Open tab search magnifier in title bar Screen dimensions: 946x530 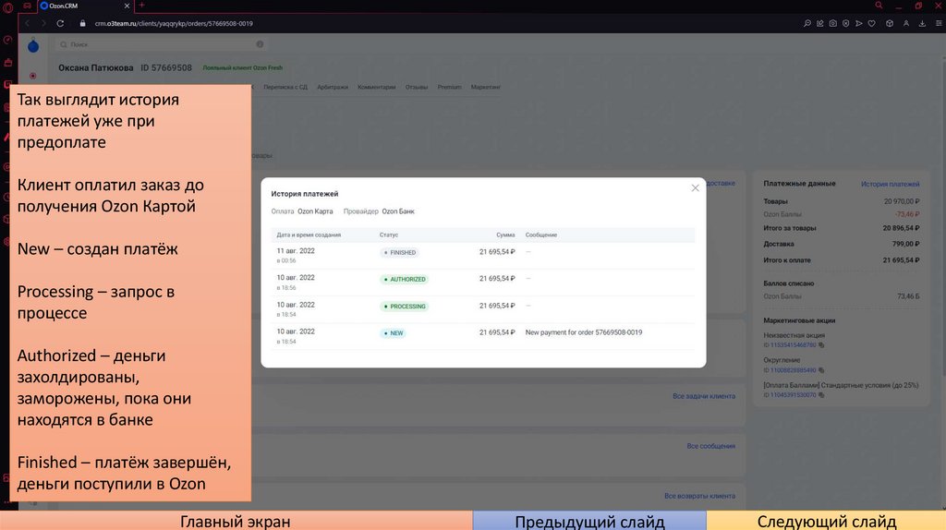(x=879, y=6)
